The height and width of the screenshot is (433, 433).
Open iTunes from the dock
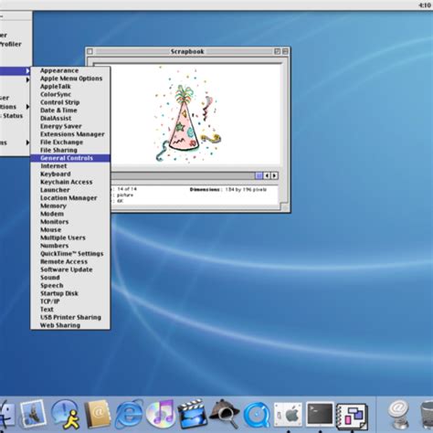point(161,414)
